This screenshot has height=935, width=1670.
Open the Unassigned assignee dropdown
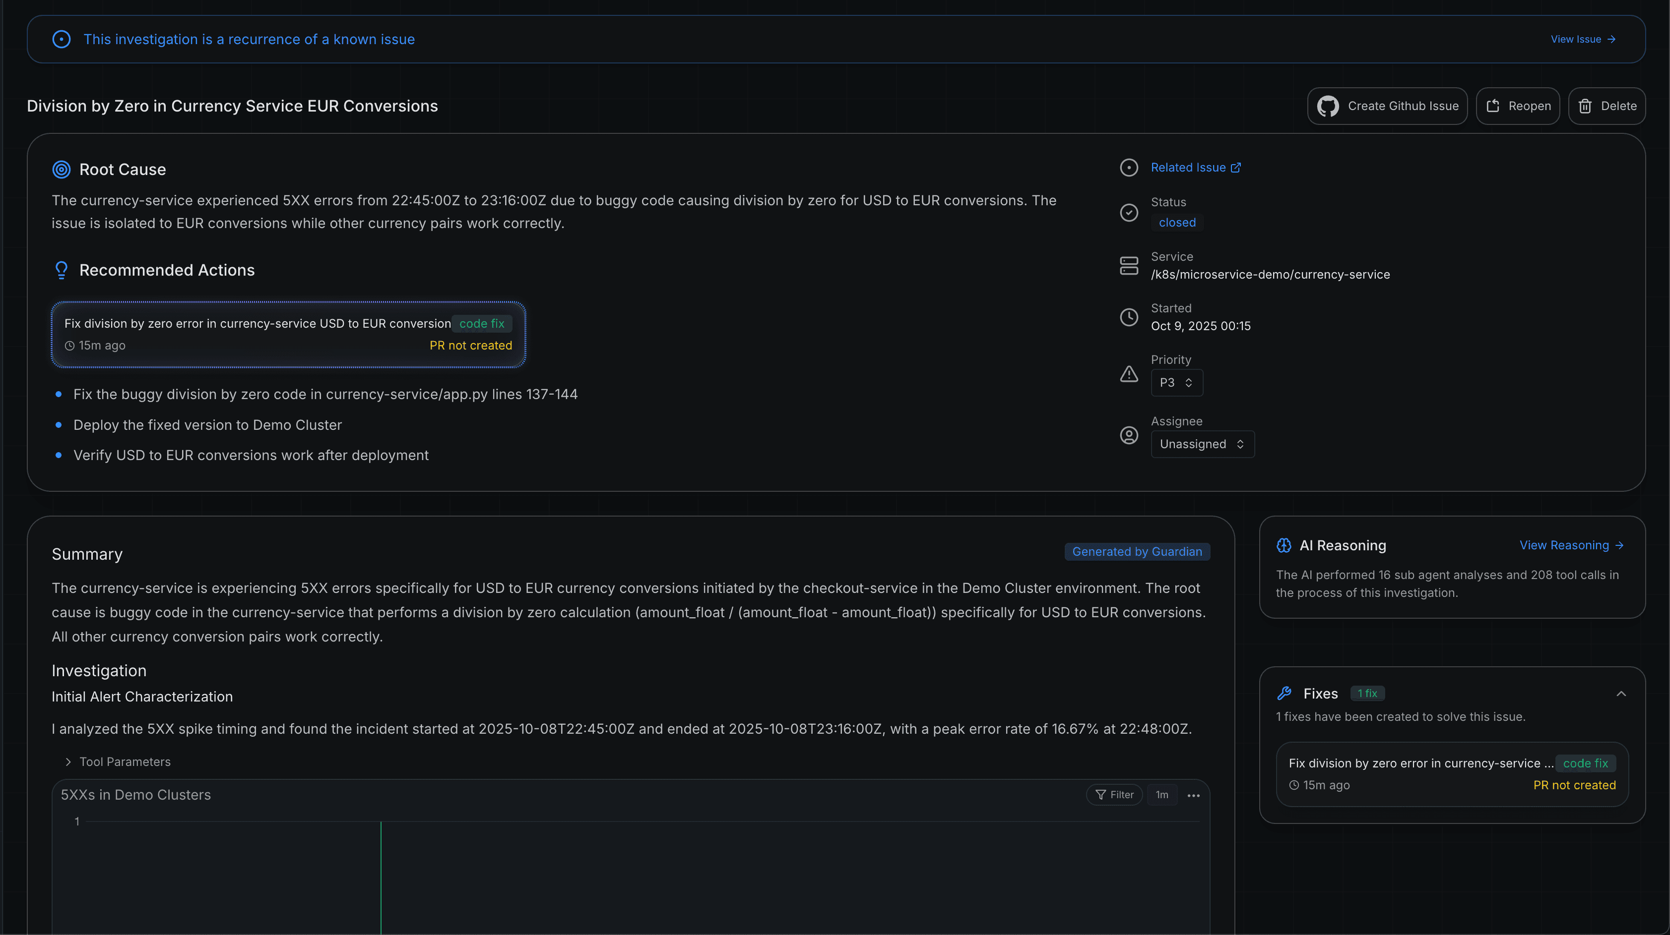pyautogui.click(x=1203, y=445)
